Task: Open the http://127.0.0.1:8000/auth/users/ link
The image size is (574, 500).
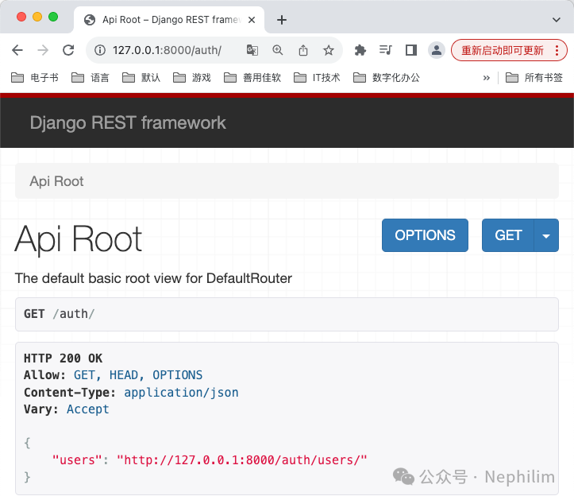Action: [x=241, y=459]
